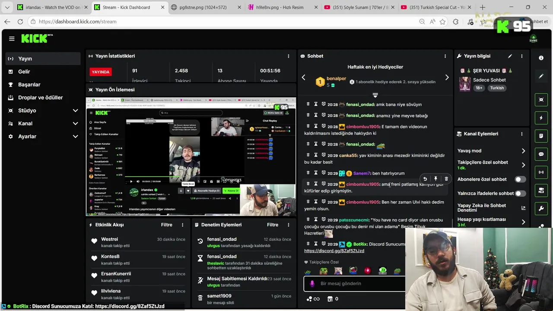Timeout Sanem7 using the hourglass icon
Screen dimensions: 553x311
click(316, 173)
